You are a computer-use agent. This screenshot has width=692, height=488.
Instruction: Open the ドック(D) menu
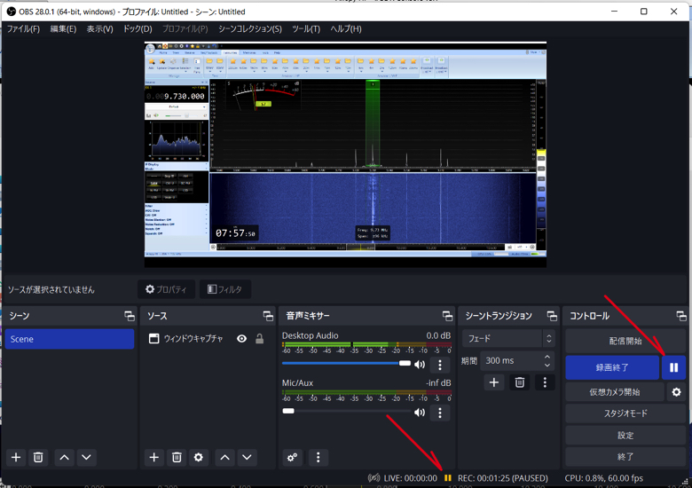138,29
